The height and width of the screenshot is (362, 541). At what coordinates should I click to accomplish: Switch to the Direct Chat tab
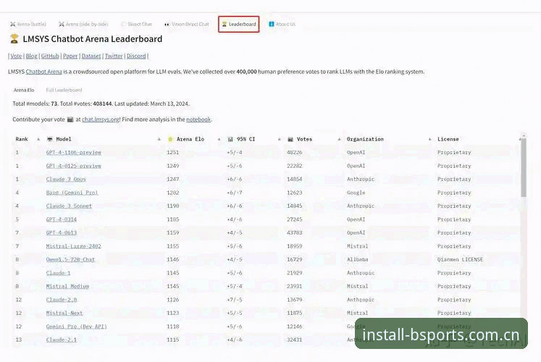pos(136,24)
